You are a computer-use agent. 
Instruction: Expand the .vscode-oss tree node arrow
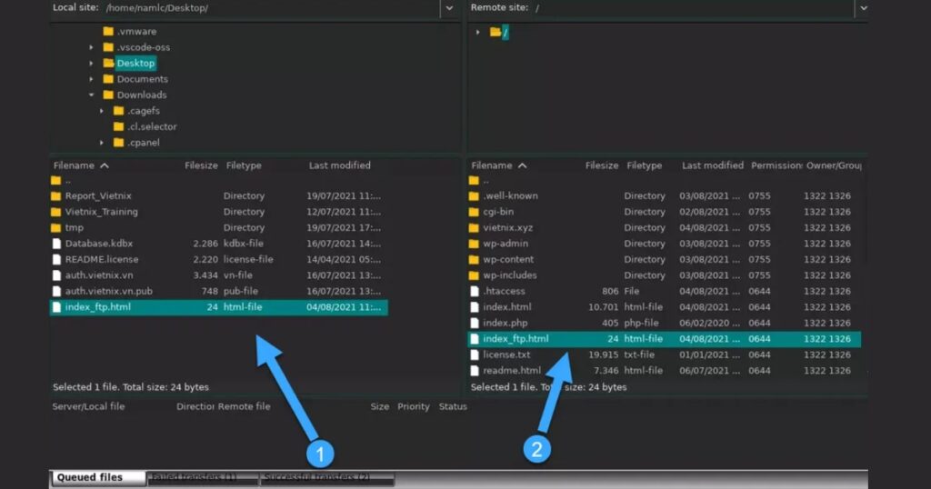[91, 47]
